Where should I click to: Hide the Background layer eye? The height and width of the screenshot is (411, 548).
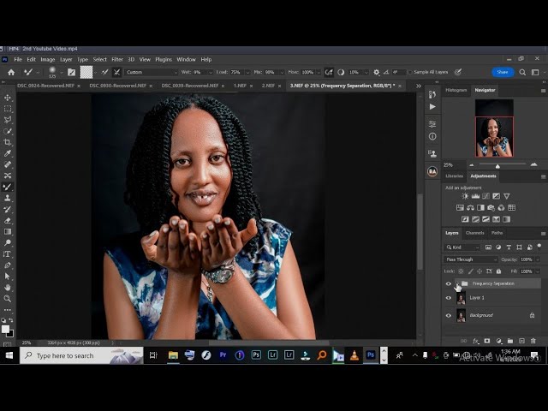click(449, 316)
